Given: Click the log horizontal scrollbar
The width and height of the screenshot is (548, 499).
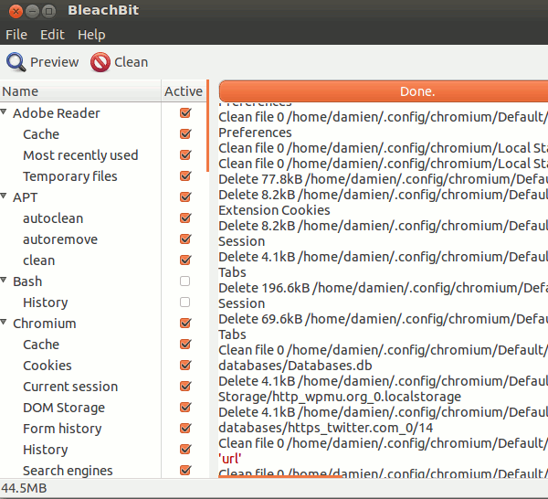Looking at the screenshot, I should point(280,476).
